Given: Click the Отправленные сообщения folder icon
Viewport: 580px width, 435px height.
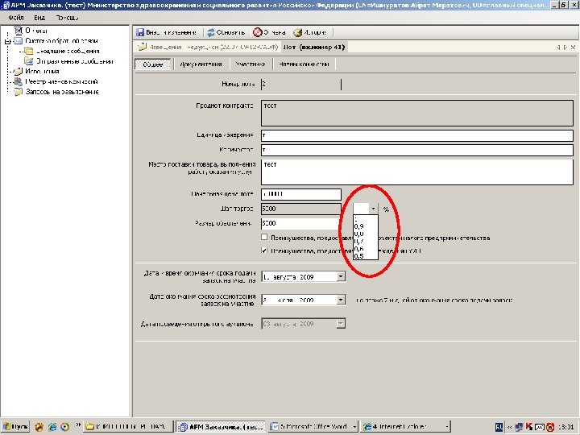Looking at the screenshot, I should click(29, 61).
